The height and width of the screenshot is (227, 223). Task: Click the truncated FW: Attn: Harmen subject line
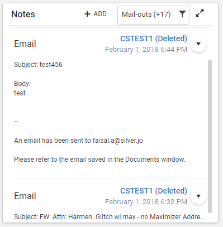[x=110, y=217]
